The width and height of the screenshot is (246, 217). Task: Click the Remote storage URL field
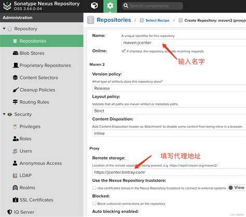pyautogui.click(x=169, y=172)
